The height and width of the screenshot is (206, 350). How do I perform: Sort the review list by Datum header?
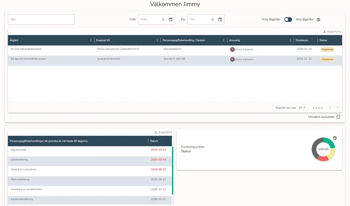pos(154,141)
